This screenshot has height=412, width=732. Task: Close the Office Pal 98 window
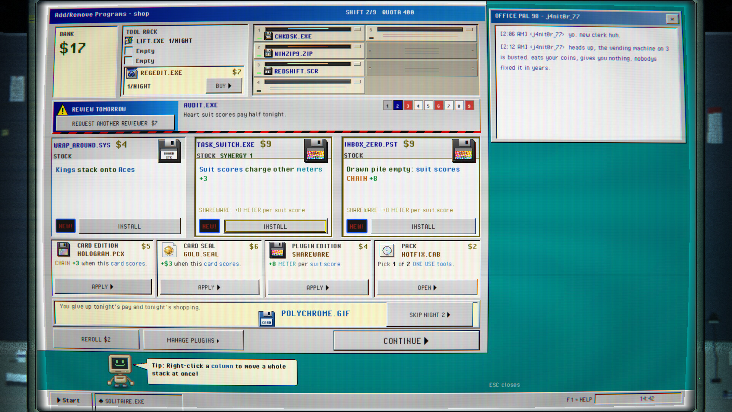click(672, 19)
